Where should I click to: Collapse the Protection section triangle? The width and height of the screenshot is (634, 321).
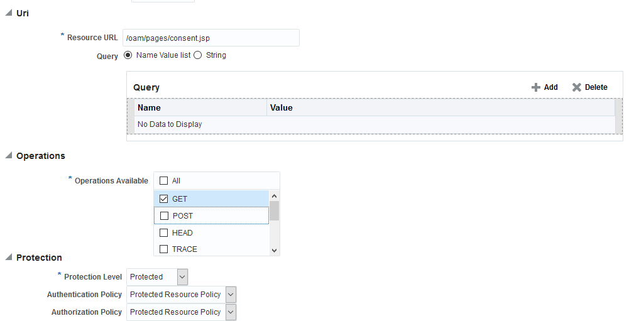[9, 257]
